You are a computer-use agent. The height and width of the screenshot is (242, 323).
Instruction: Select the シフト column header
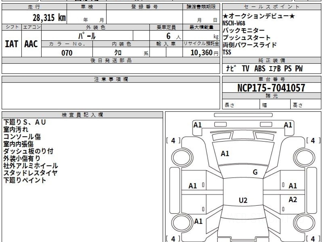(12, 27)
